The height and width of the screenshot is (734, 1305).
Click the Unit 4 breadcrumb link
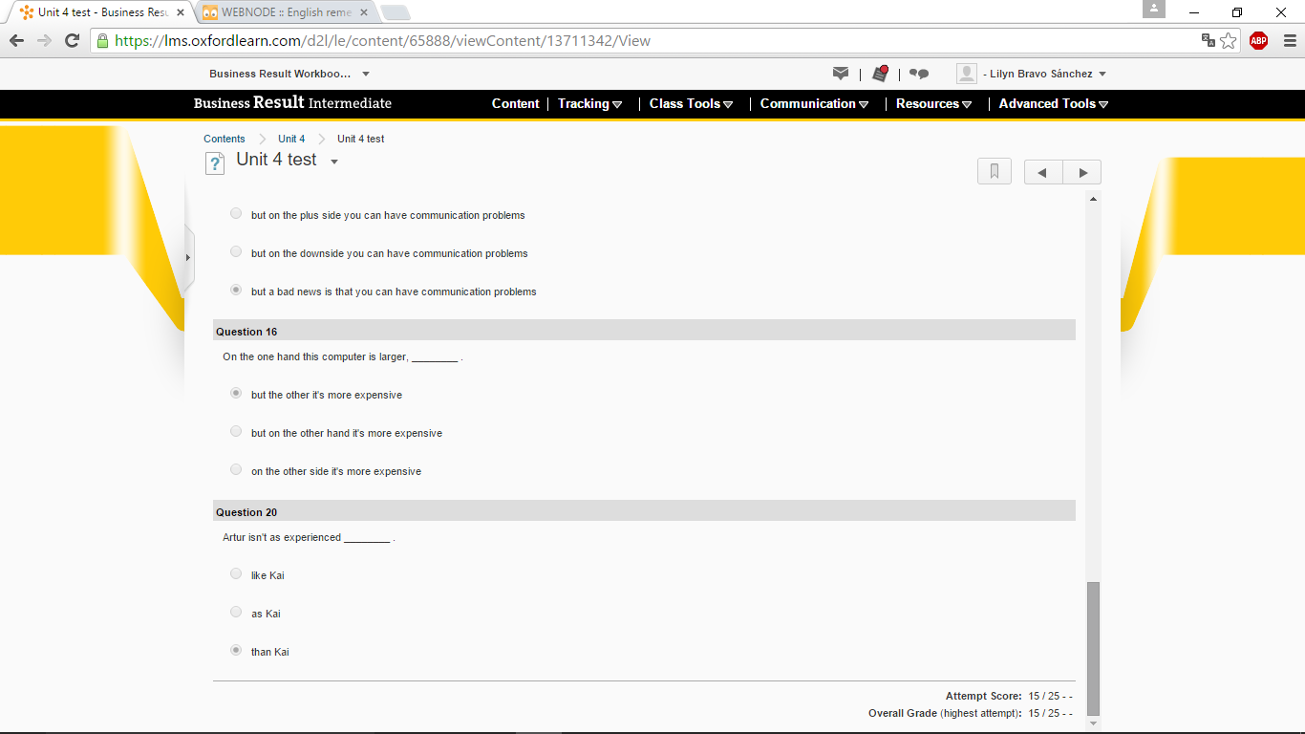tap(291, 139)
